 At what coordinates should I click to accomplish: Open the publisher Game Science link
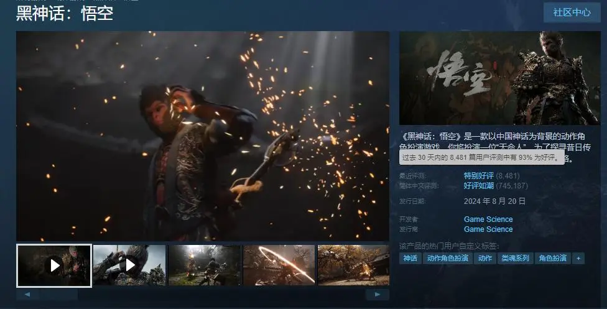(488, 229)
